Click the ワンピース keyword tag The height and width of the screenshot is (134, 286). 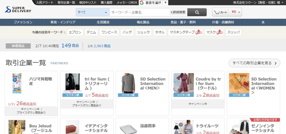pyautogui.click(x=109, y=32)
